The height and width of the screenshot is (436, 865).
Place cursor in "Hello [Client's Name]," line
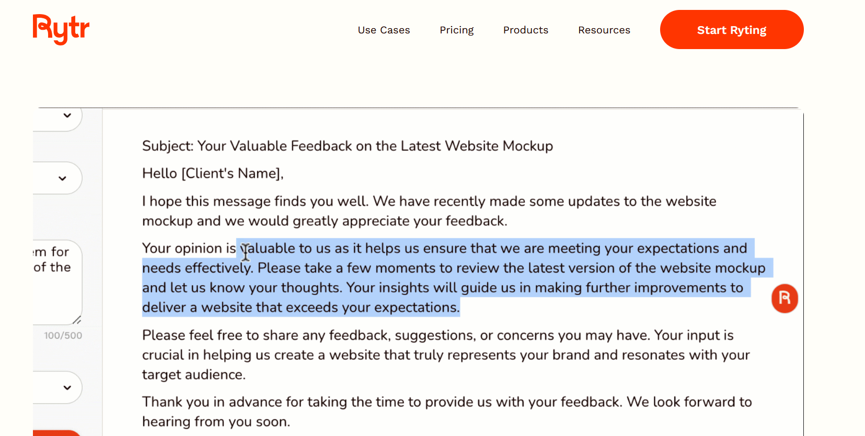click(x=213, y=173)
